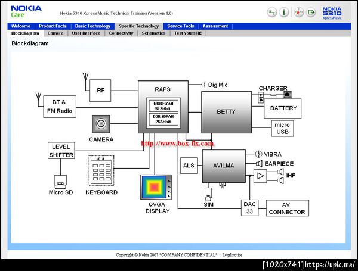Click the Dig.Mic label
Viewport: 358px width, 271px height.
click(218, 85)
